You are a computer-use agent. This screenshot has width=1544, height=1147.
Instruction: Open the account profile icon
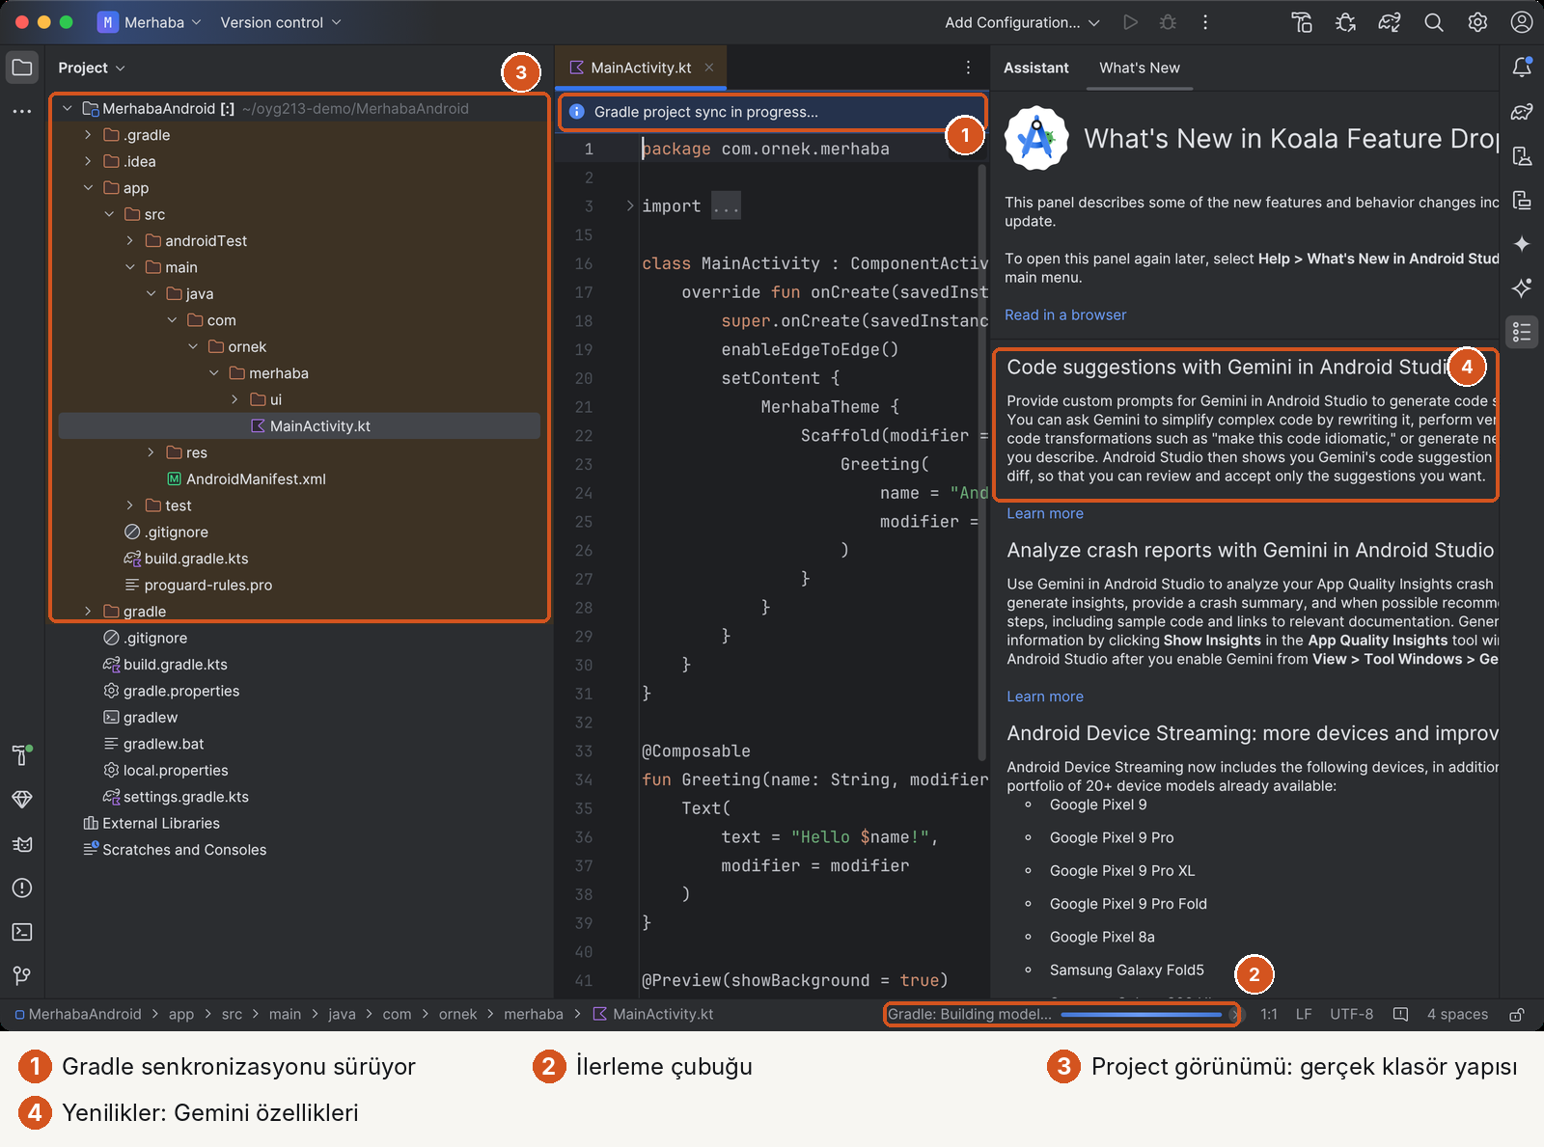1522,22
